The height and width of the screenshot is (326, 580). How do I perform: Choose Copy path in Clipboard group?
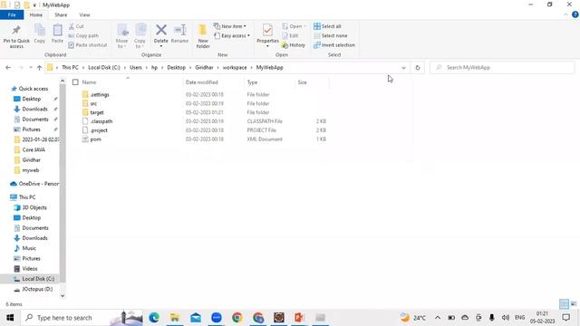(83, 36)
